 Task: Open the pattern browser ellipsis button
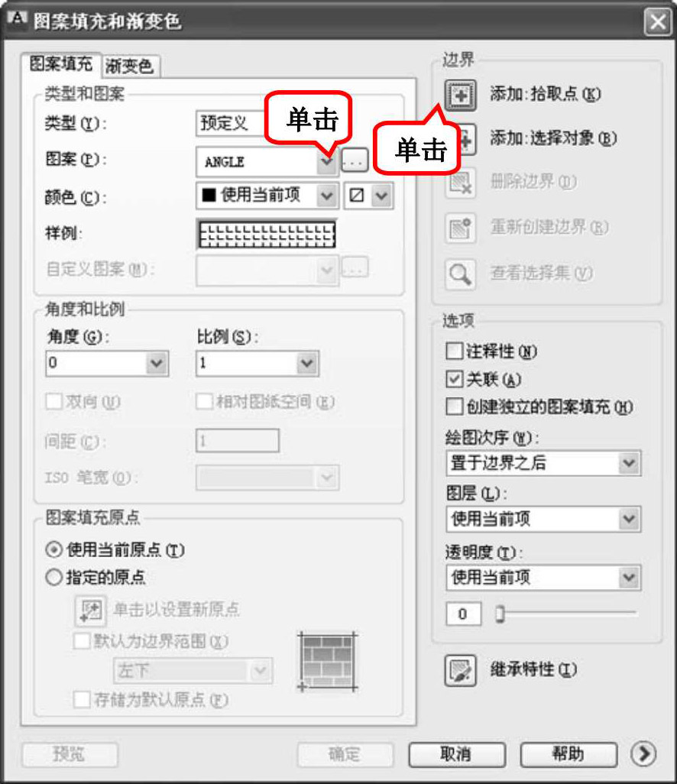point(355,160)
